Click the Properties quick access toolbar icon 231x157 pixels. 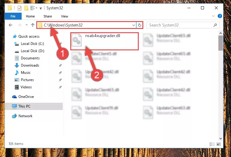pyautogui.click(x=20, y=8)
